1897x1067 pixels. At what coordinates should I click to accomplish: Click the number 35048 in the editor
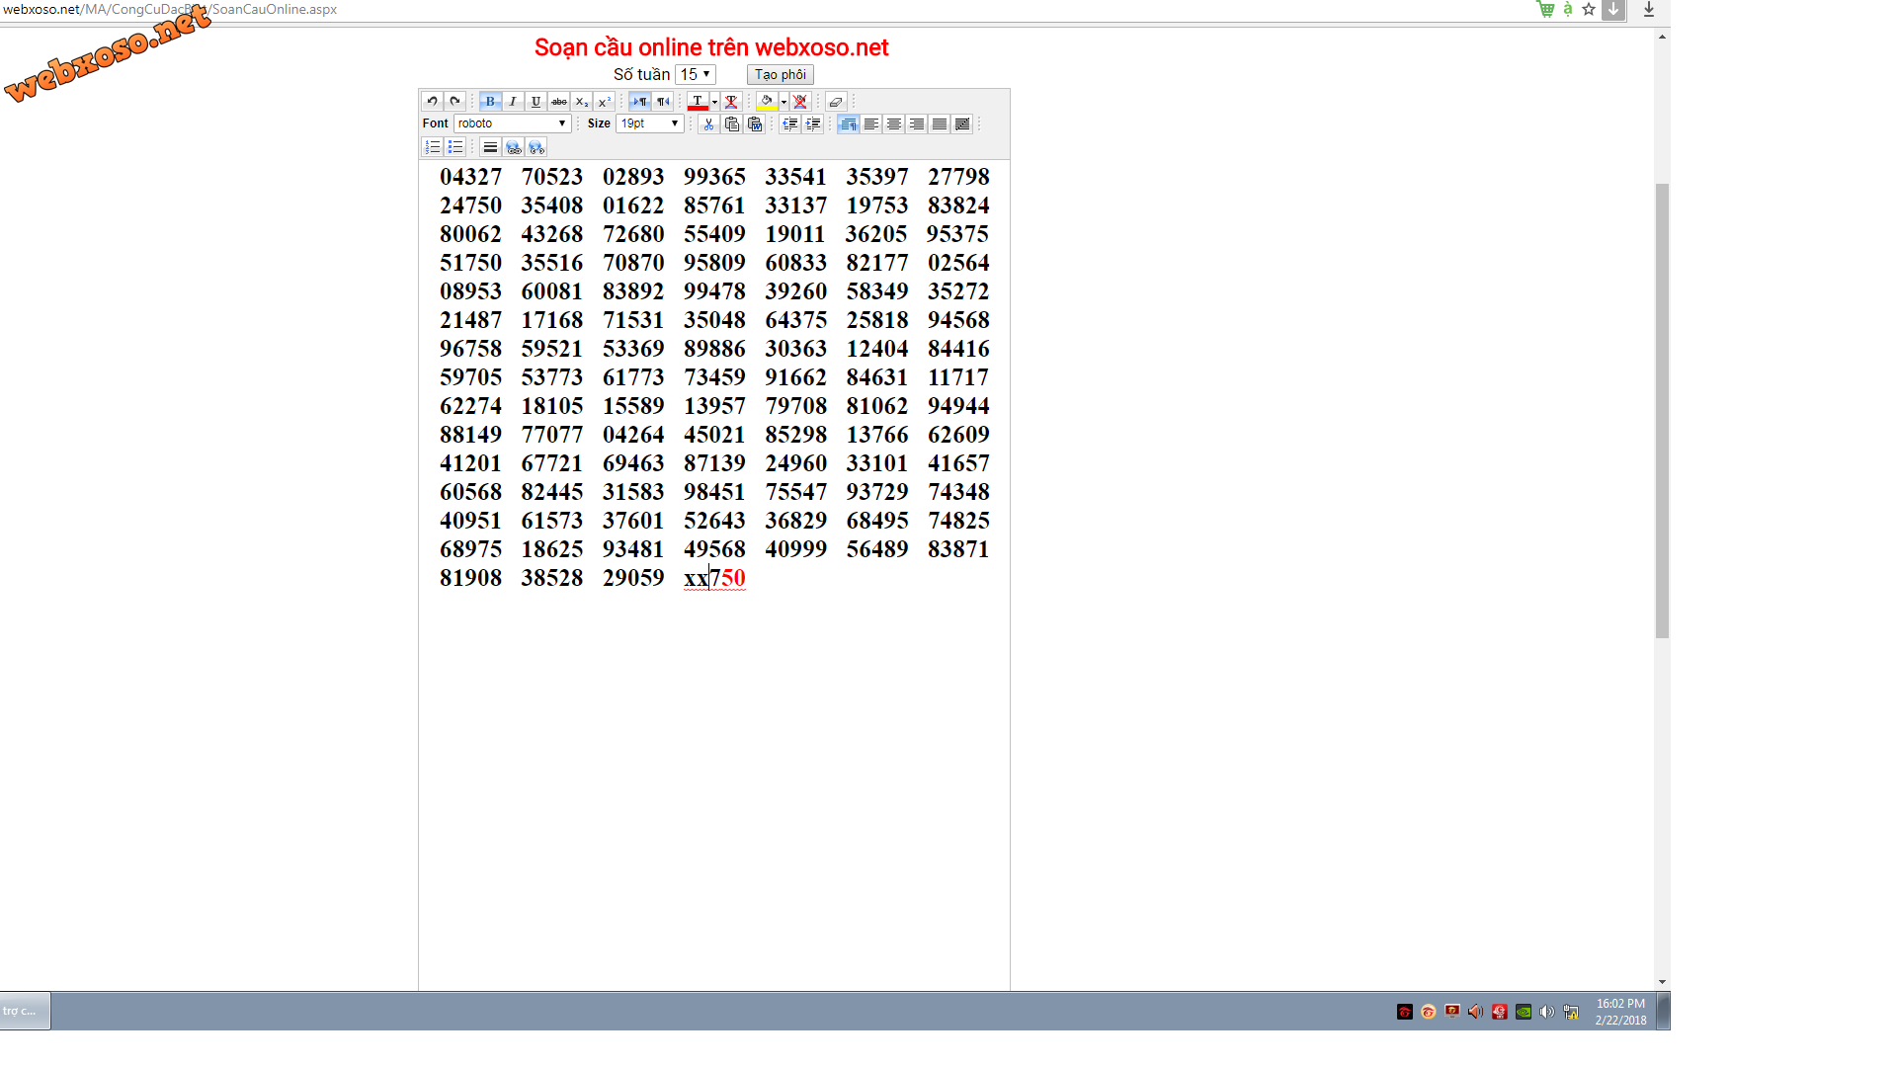click(714, 320)
